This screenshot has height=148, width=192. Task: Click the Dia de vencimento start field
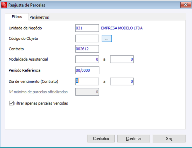pos(87,81)
